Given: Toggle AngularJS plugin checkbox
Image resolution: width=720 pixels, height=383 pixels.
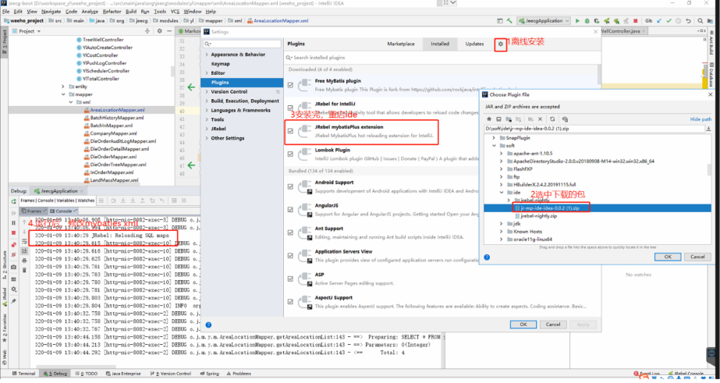Looking at the screenshot, I should (x=290, y=209).
